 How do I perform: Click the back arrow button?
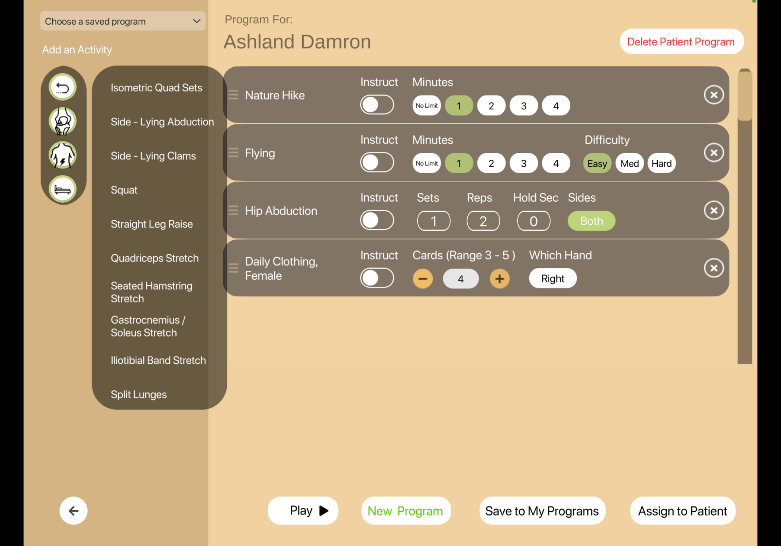[x=74, y=510]
